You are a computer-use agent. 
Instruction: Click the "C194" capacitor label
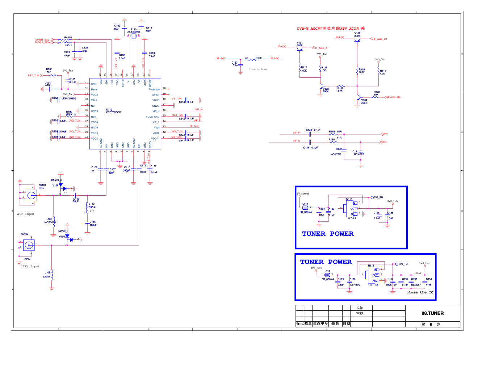(x=429, y=279)
